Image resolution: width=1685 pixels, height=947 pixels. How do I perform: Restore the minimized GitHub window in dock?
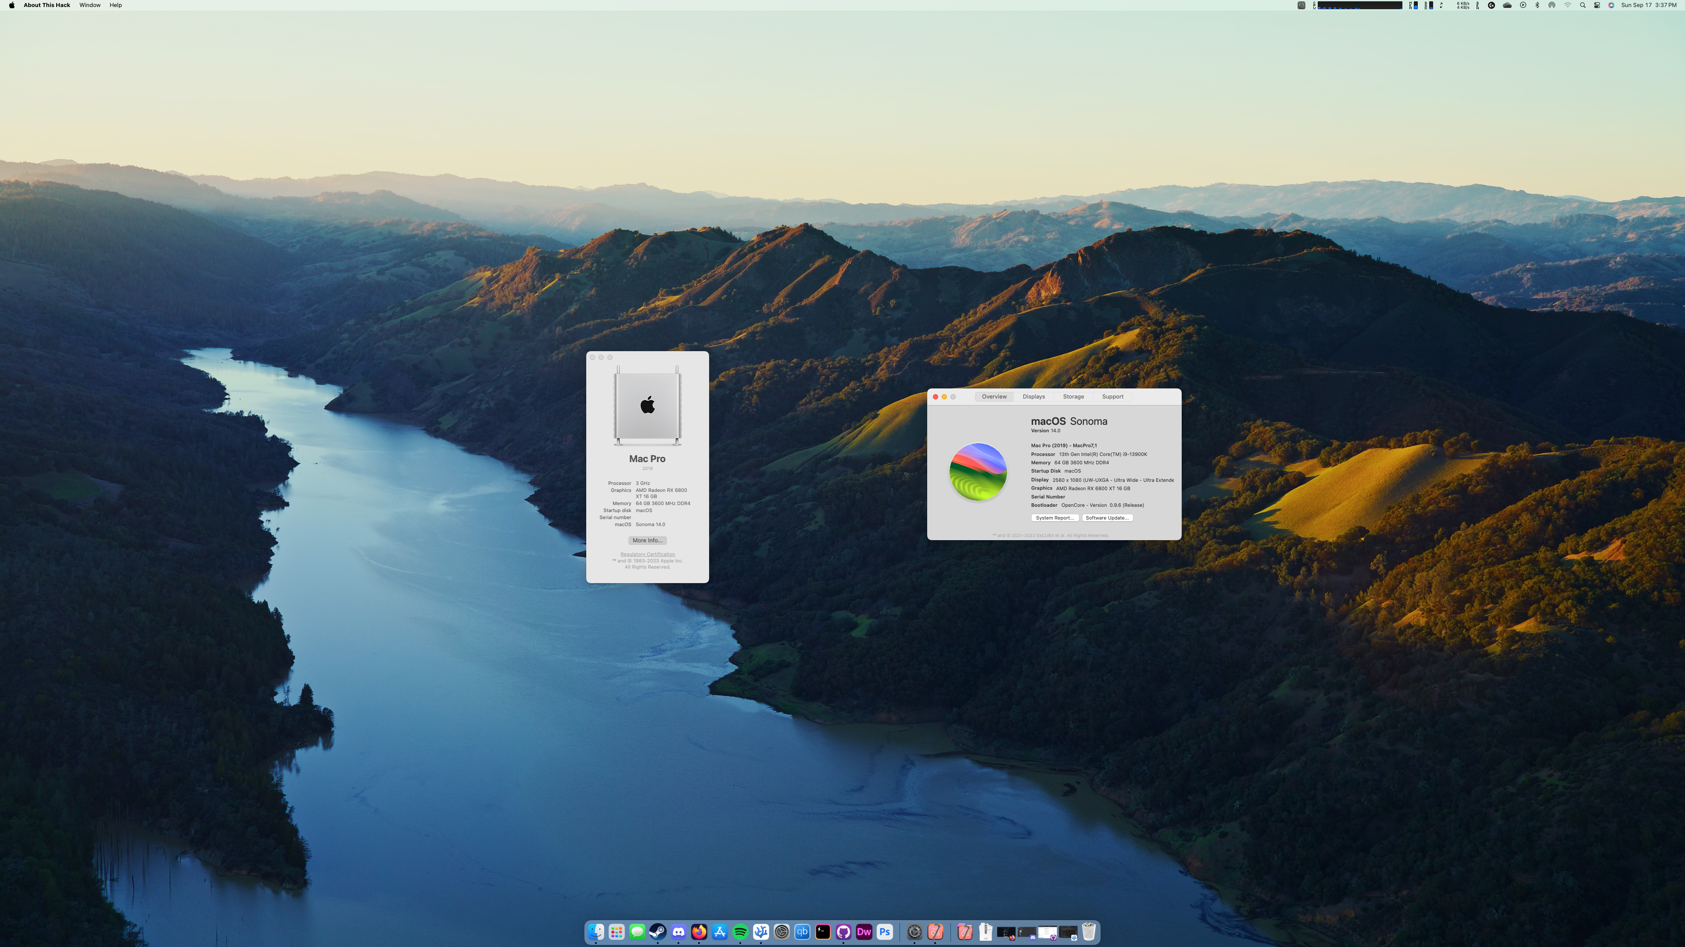point(1047,933)
